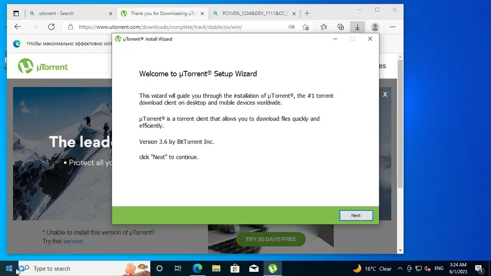491x276 pixels.
Task: Open the Windows Start menu
Action: point(9,268)
